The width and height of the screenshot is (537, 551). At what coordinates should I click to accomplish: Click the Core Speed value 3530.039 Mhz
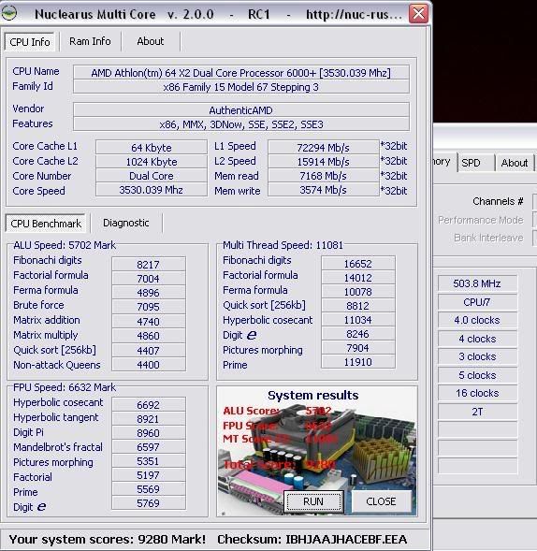pyautogui.click(x=152, y=190)
